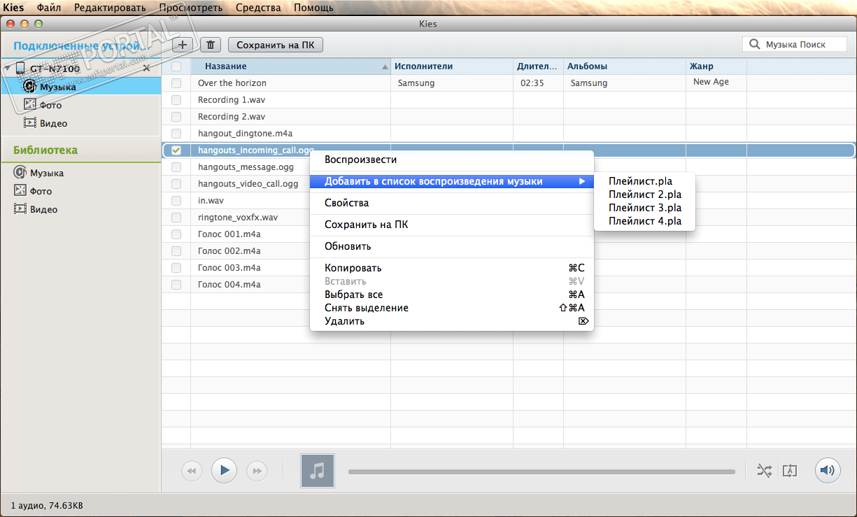Open Добавить в список воспроизведения музыки submenu

[452, 181]
